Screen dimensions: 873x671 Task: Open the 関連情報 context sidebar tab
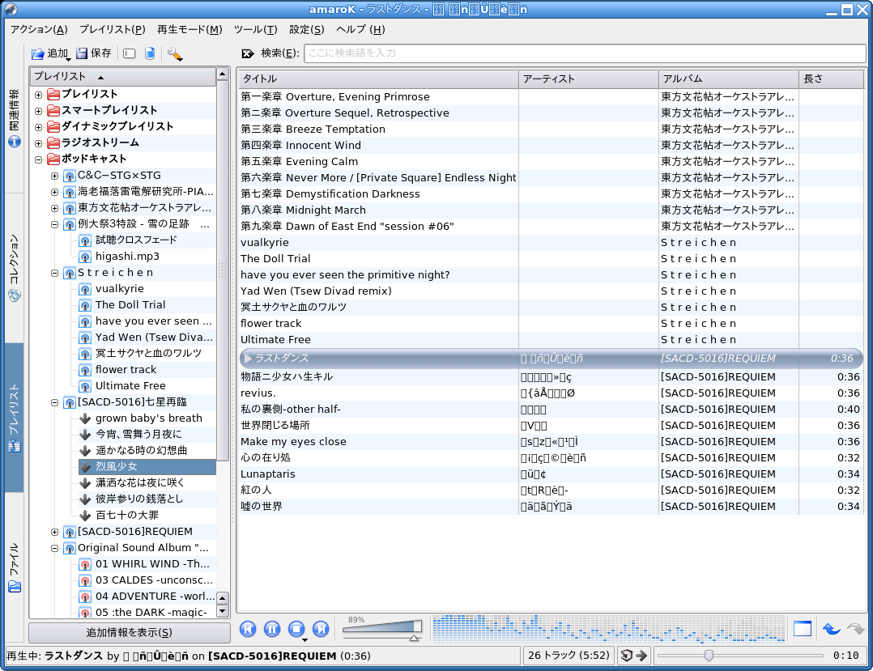tap(15, 118)
